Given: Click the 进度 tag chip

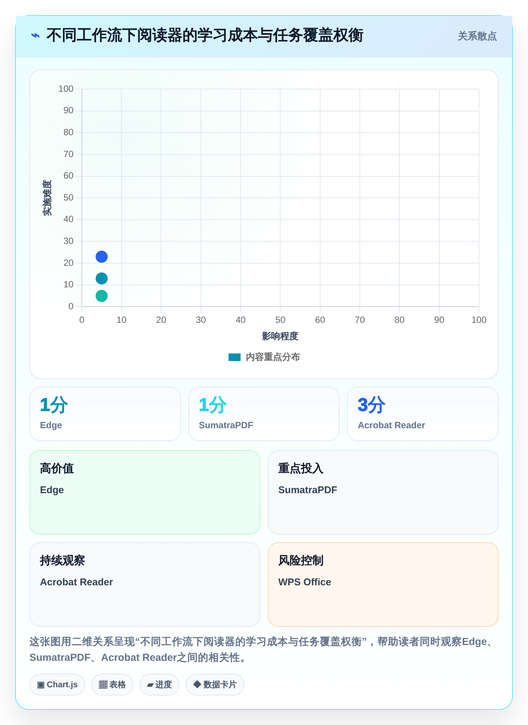Looking at the screenshot, I should [x=160, y=685].
